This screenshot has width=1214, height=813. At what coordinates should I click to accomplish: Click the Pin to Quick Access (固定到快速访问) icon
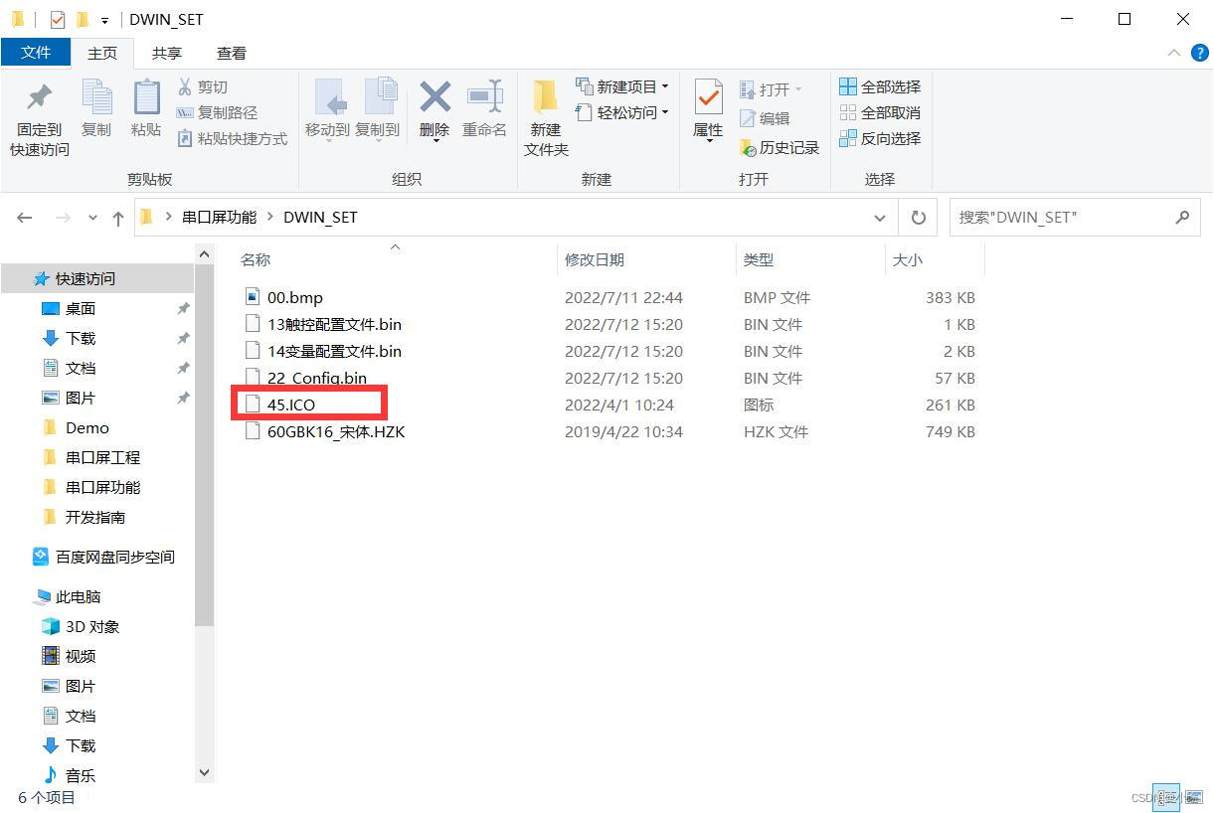tap(40, 98)
